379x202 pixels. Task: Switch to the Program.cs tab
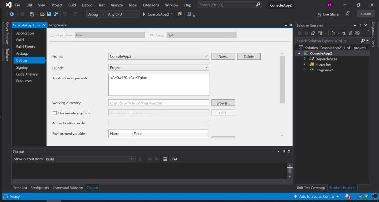[58, 25]
